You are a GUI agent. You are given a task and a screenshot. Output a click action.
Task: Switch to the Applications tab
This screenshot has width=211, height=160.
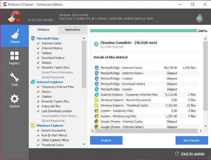[x=73, y=30]
